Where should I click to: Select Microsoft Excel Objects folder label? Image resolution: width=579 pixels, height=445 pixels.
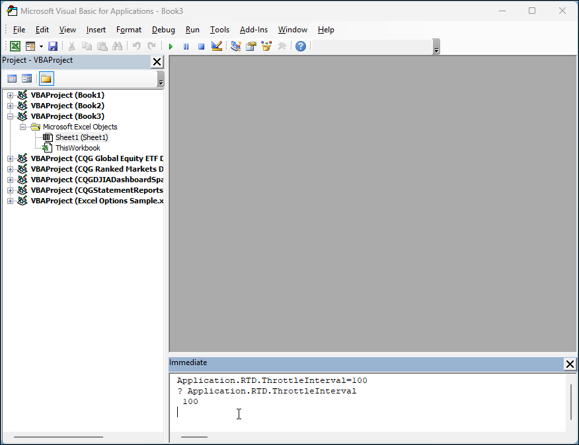click(80, 127)
